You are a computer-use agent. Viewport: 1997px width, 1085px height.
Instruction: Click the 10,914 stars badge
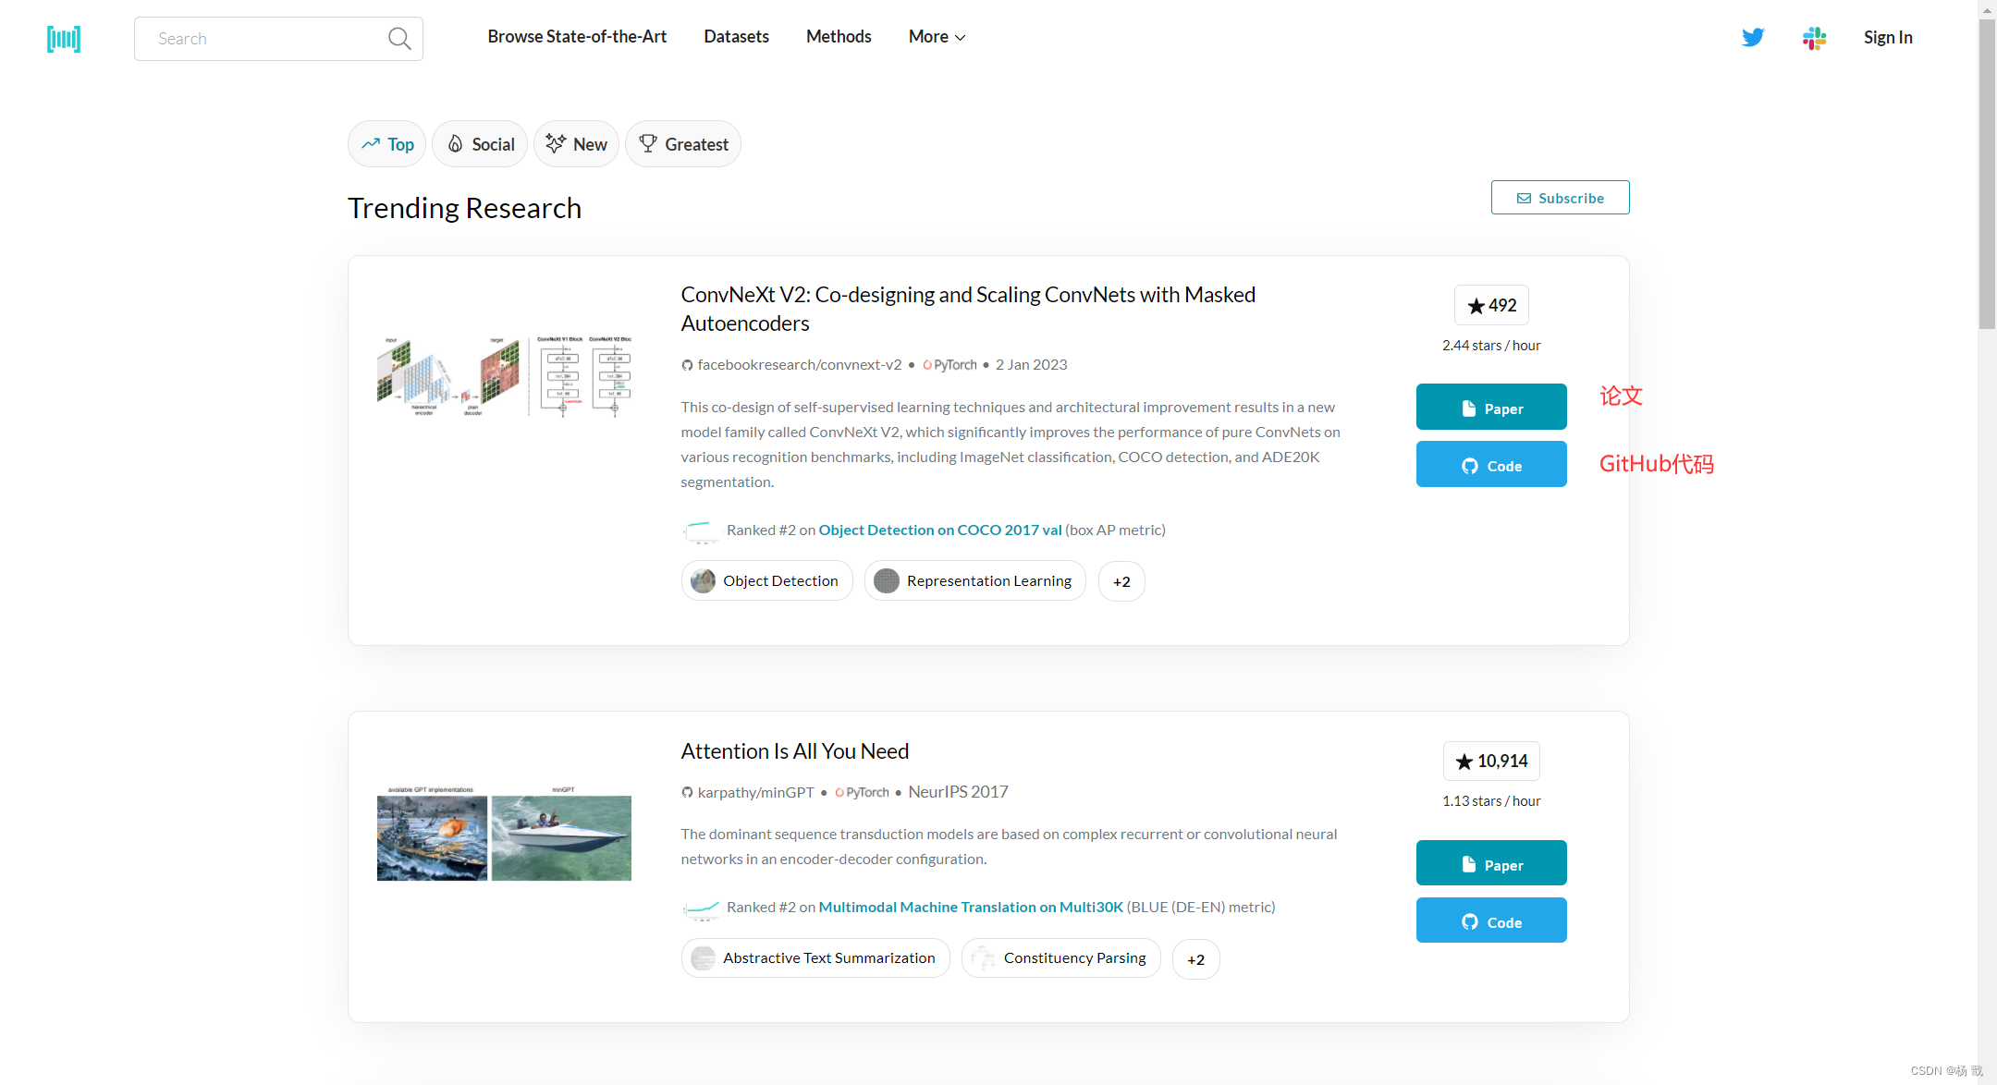[x=1491, y=761]
